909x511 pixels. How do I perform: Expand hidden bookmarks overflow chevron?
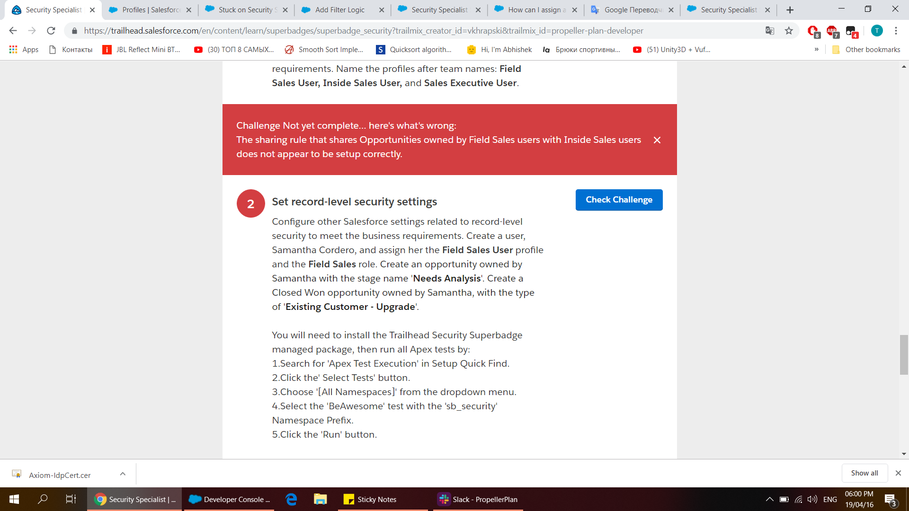[816, 49]
